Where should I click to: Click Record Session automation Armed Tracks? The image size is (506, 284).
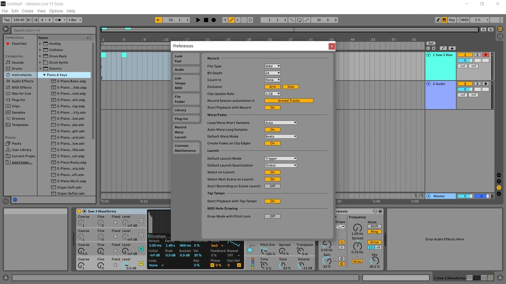point(289,101)
